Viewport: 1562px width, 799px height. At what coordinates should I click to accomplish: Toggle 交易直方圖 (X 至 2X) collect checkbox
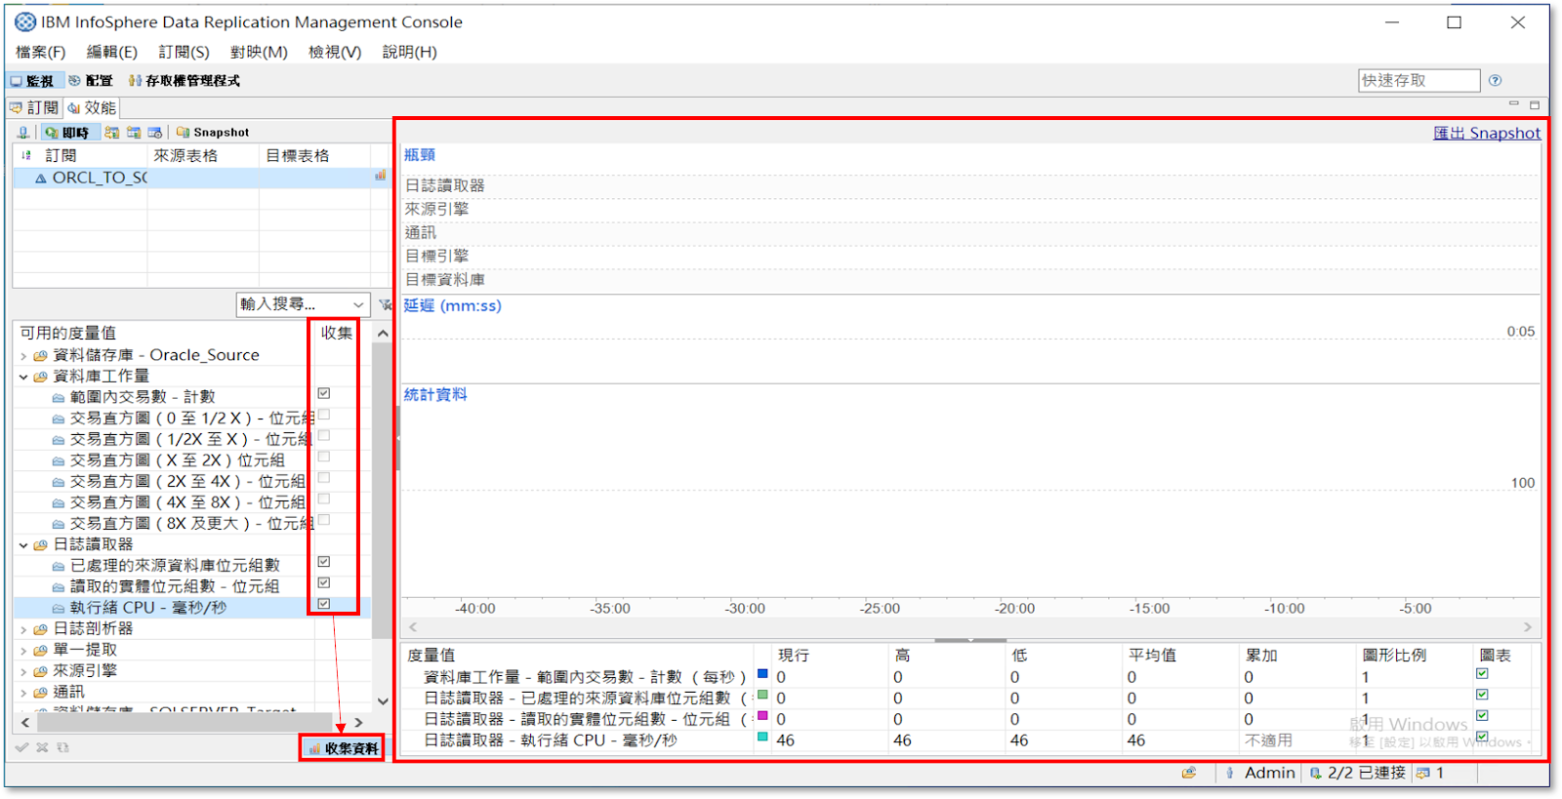click(324, 457)
